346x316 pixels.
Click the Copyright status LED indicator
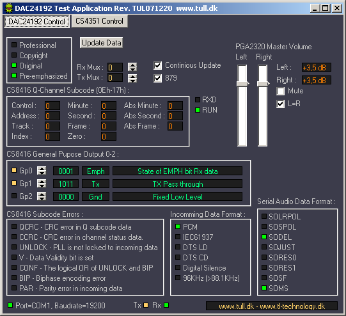tap(14, 55)
